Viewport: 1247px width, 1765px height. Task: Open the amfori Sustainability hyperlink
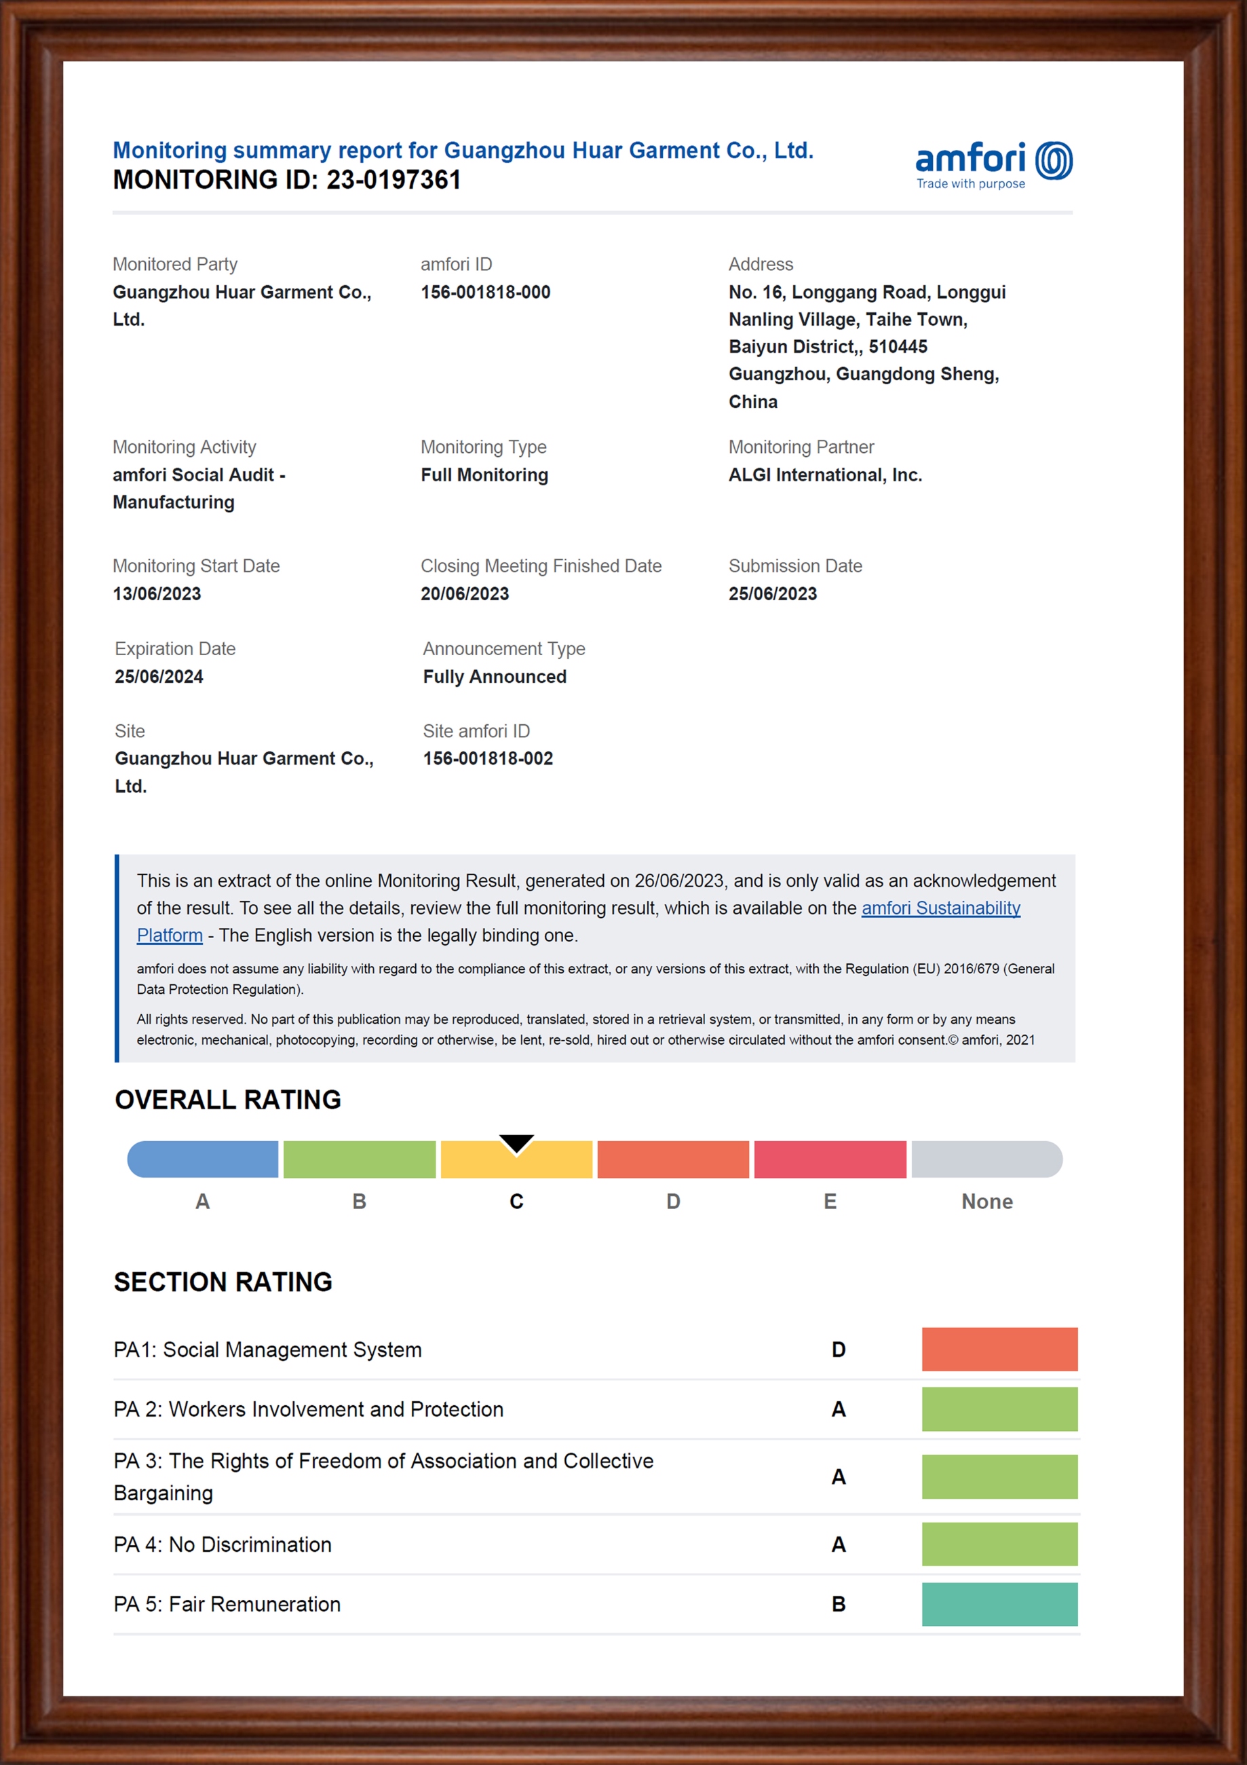click(940, 908)
